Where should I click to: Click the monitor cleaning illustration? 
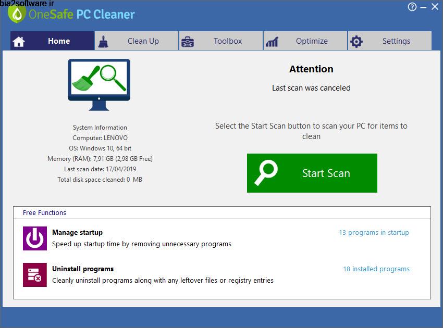(x=98, y=86)
